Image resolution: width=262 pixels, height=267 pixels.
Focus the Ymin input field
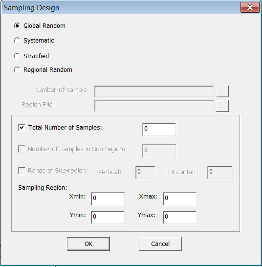point(108,217)
